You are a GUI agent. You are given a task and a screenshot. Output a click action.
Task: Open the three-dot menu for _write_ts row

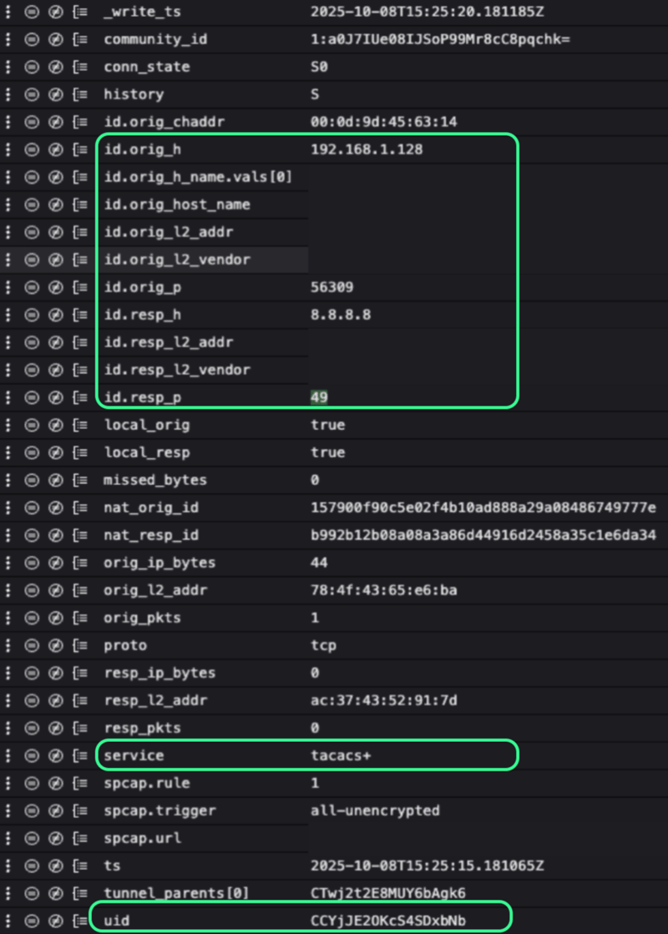click(x=9, y=12)
